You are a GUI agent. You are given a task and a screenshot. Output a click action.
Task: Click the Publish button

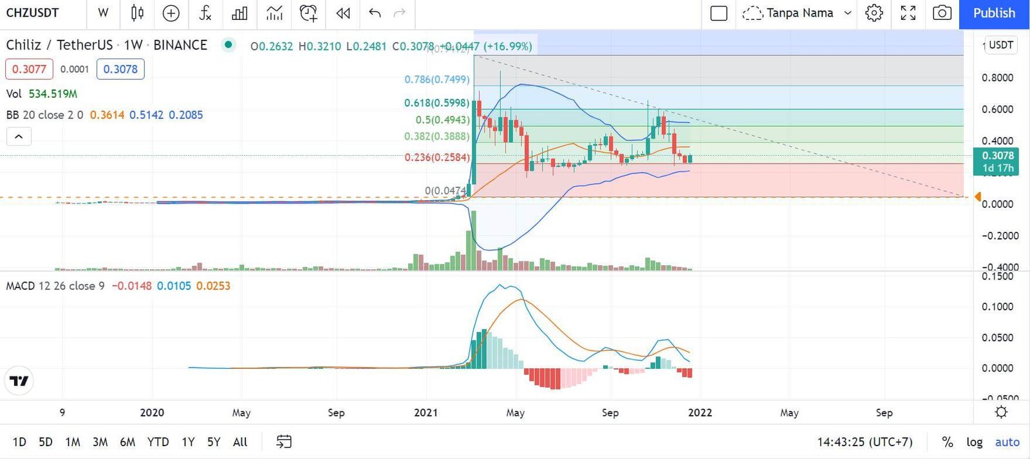(994, 14)
